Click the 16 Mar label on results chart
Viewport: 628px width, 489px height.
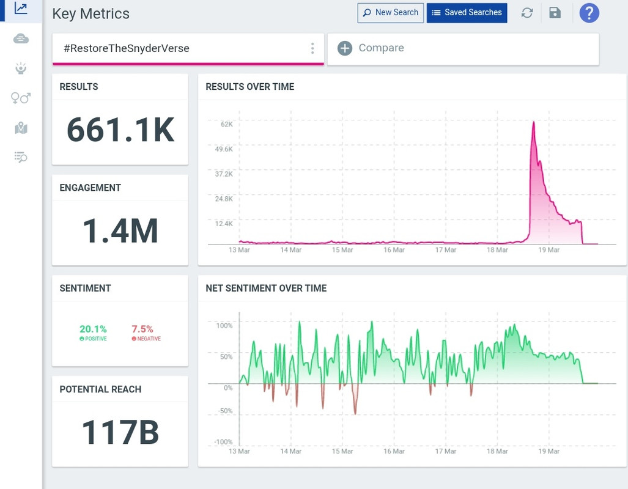click(x=394, y=250)
